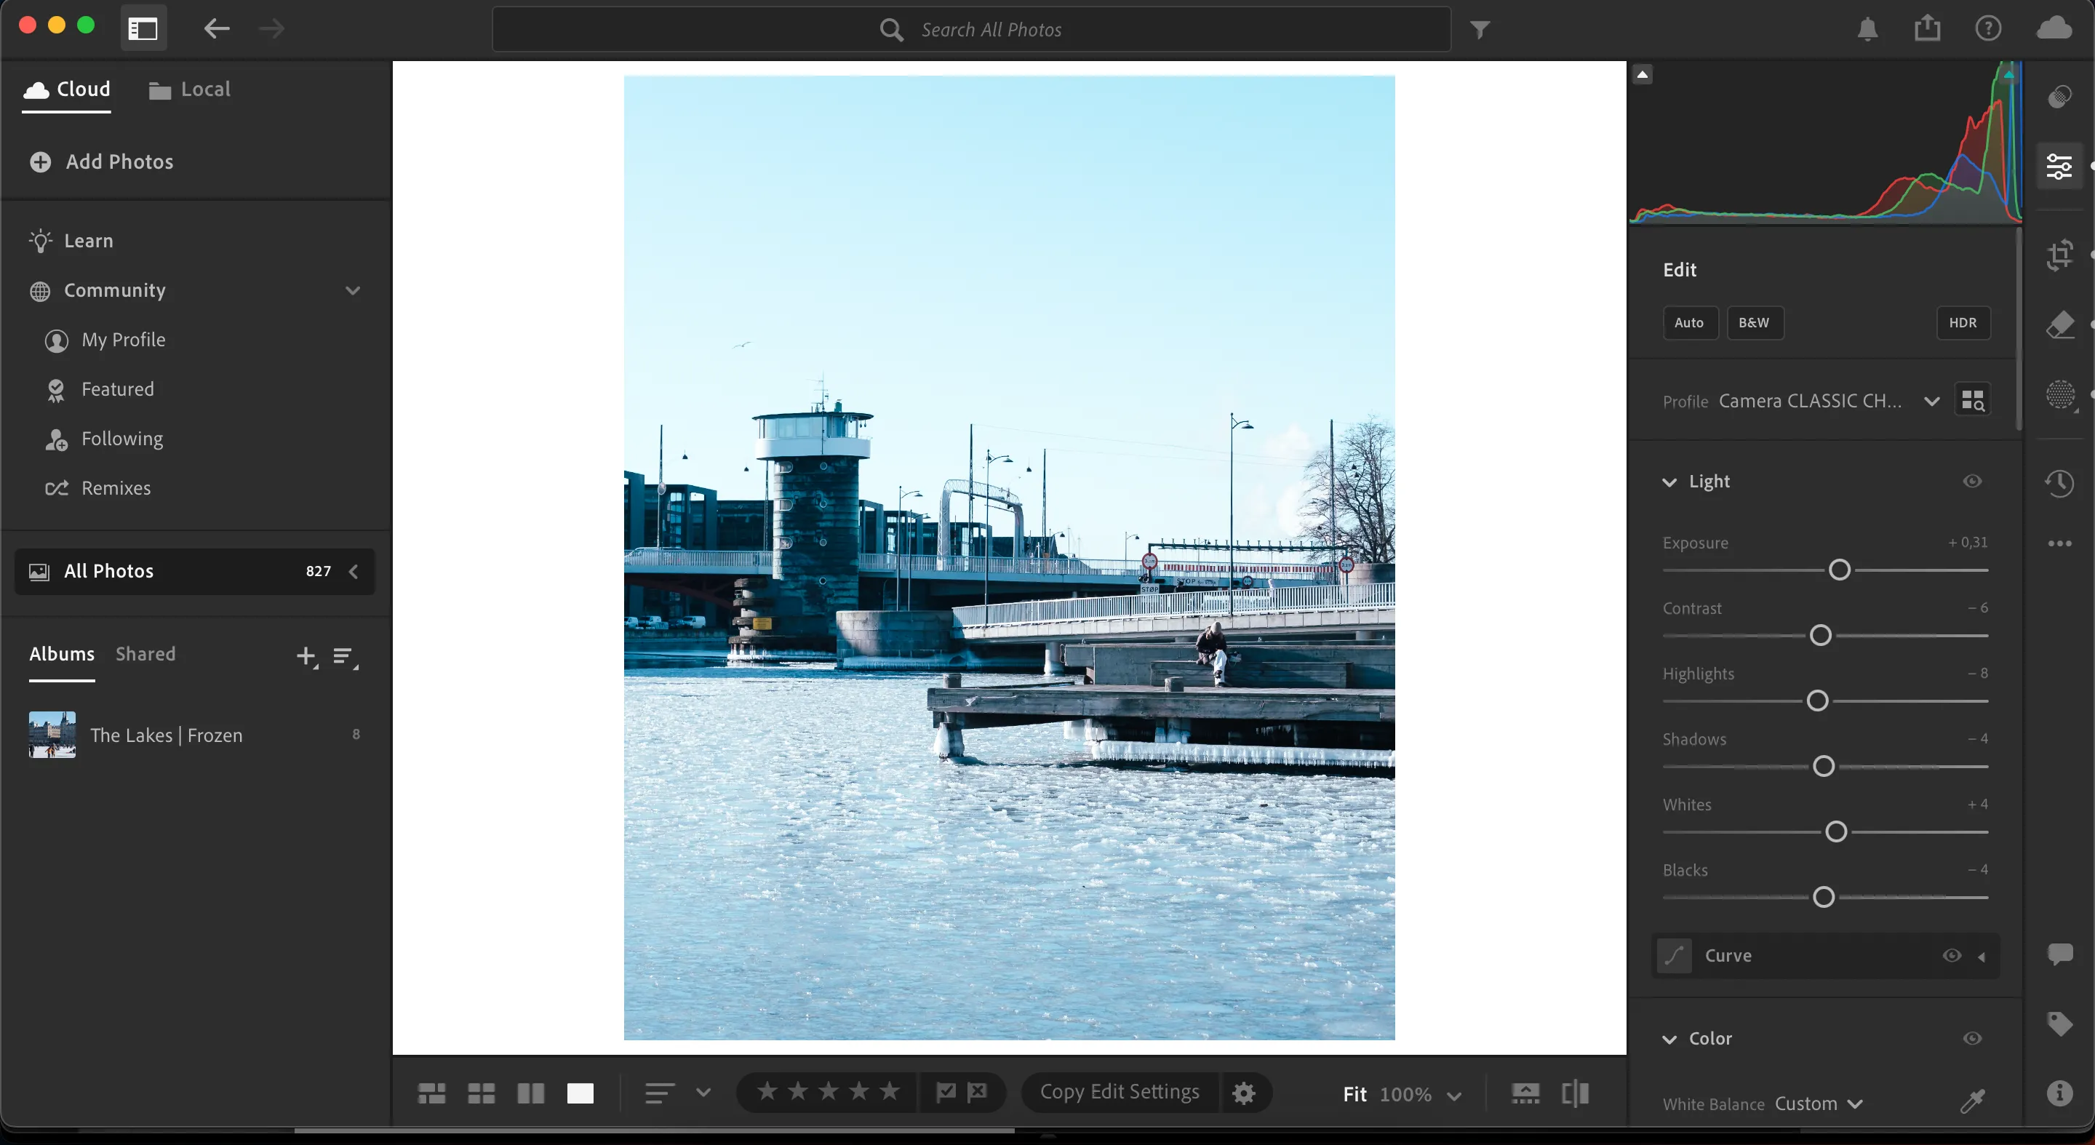Apply Auto edit settings
The width and height of the screenshot is (2095, 1145).
(x=1689, y=323)
